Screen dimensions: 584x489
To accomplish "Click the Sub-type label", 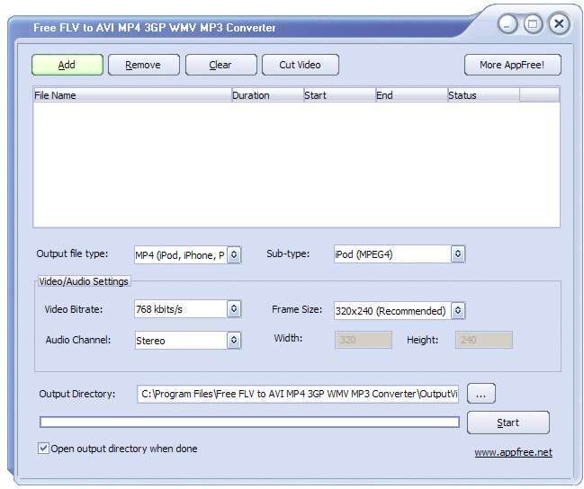I will [288, 253].
